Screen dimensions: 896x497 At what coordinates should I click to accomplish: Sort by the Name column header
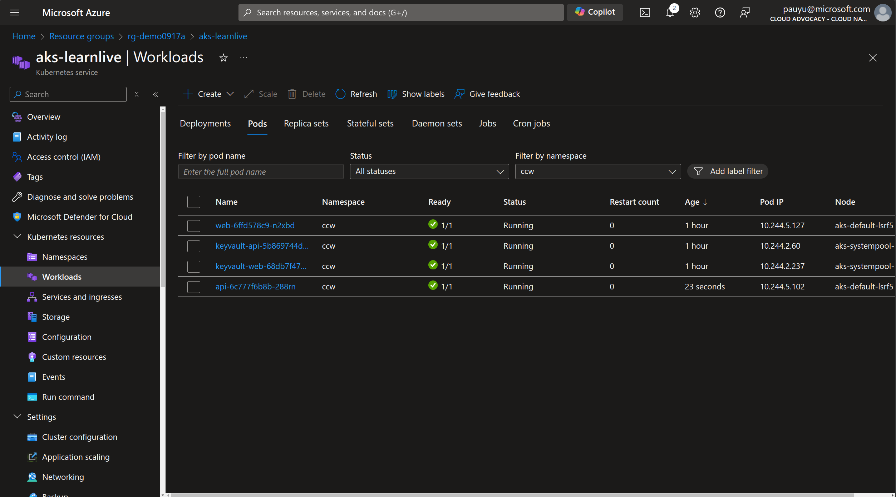click(226, 202)
